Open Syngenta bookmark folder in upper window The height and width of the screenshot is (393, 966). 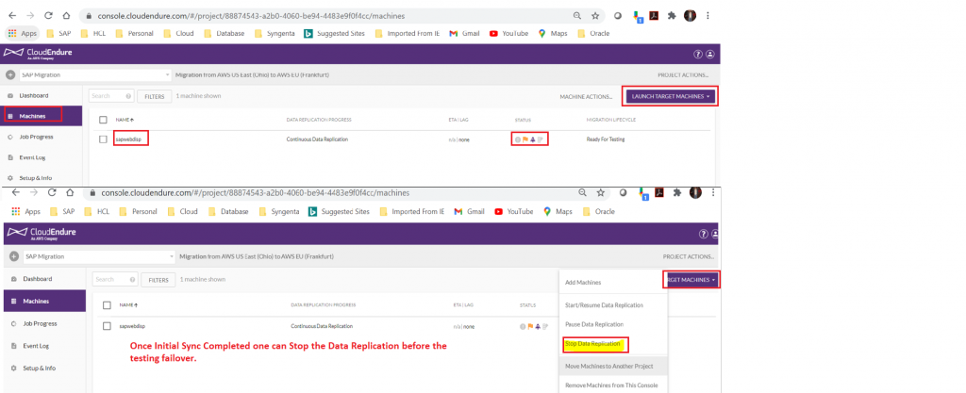[x=274, y=33]
